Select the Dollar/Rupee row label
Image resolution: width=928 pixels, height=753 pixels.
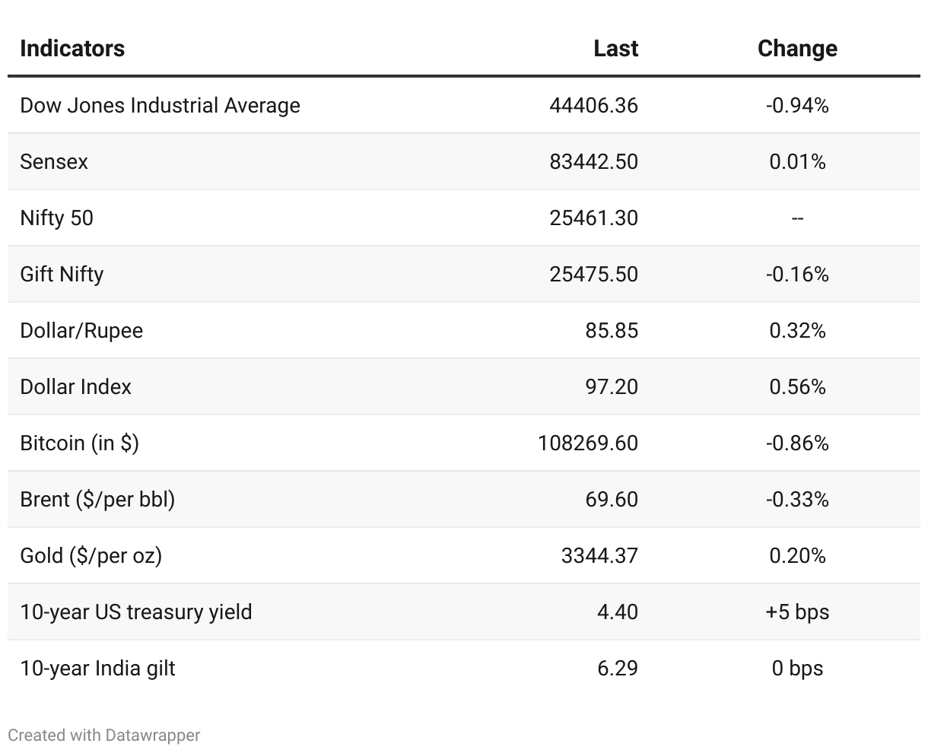[81, 331]
